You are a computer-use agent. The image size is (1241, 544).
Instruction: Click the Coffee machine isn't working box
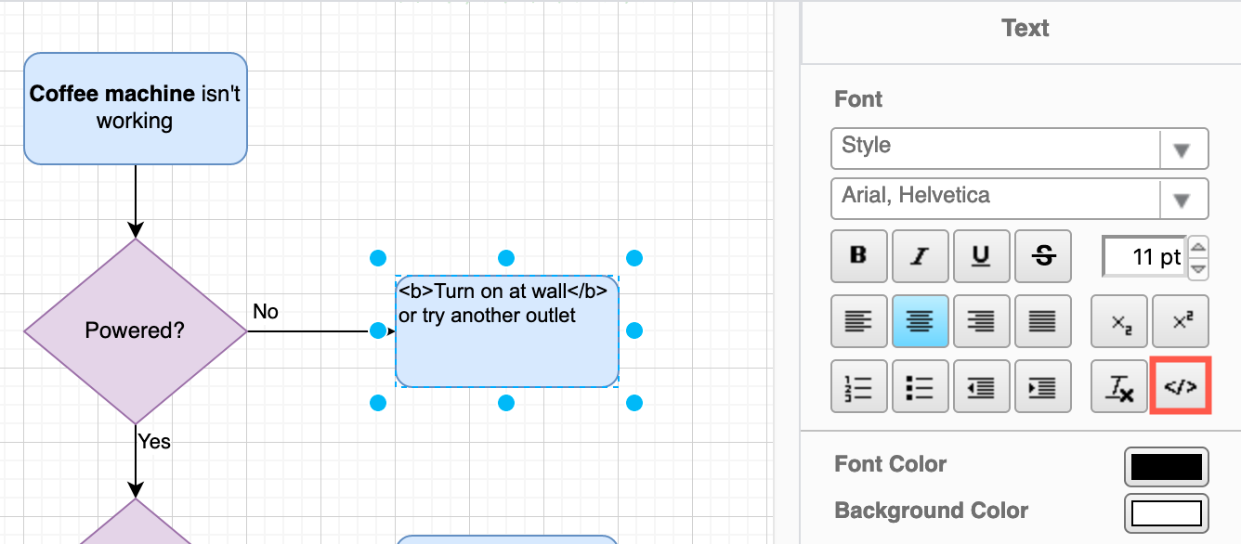135,107
